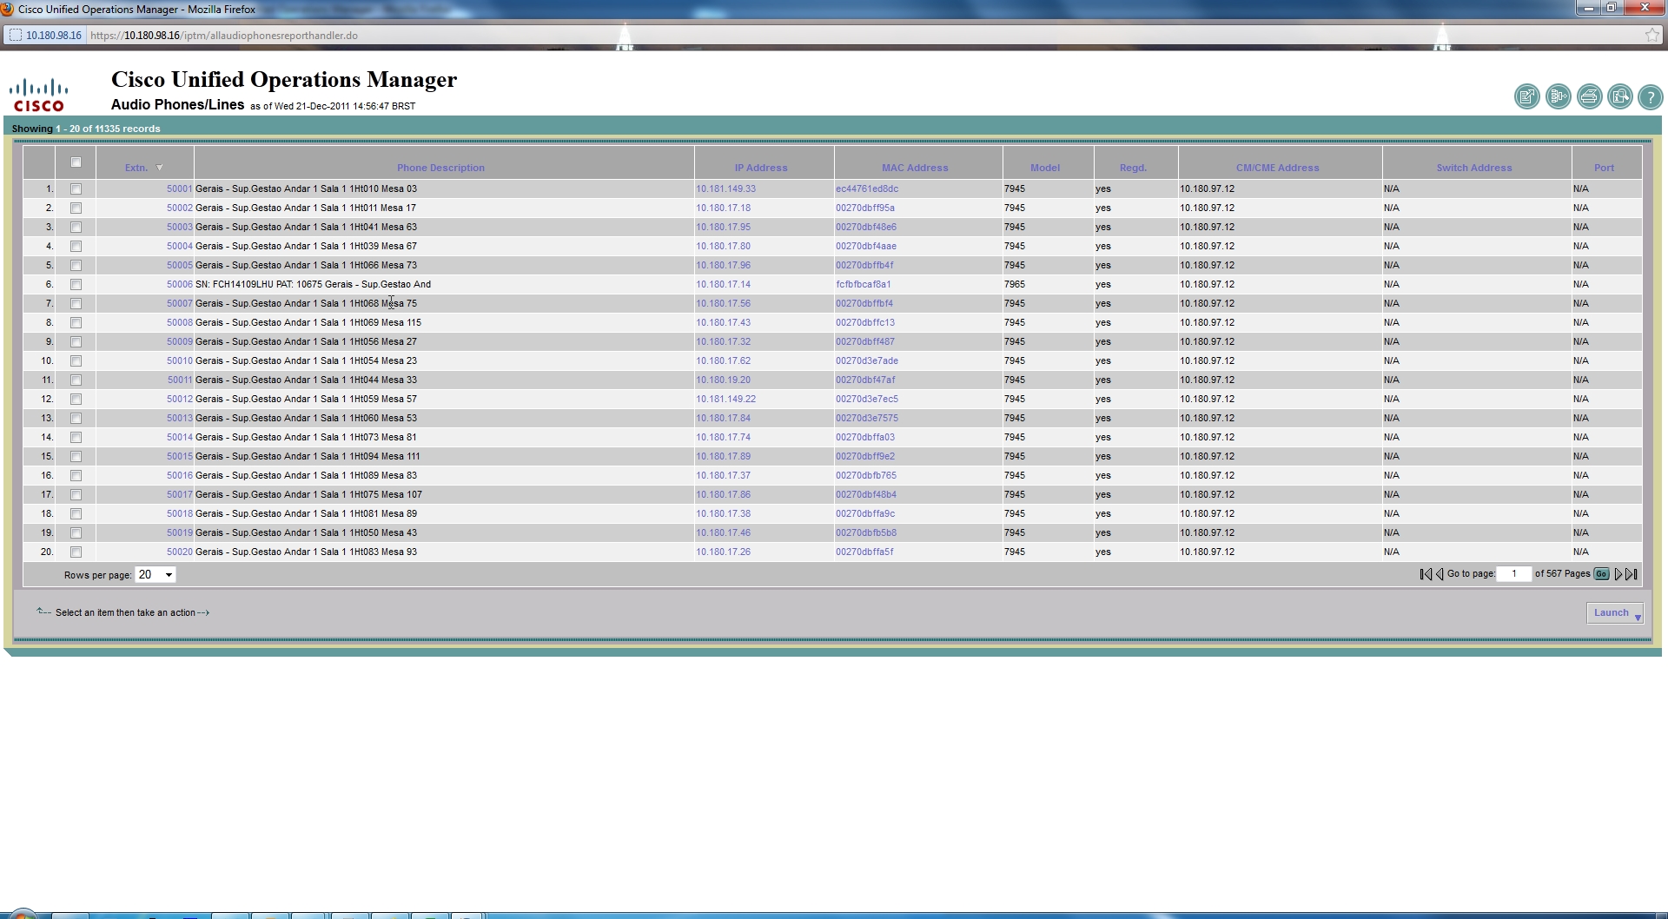Sort by Switch Address column header
The width and height of the screenshot is (1668, 919).
1474,168
